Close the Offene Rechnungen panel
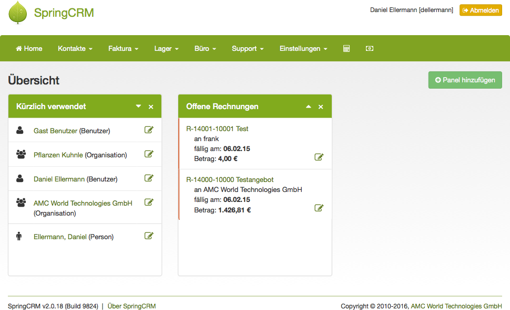510x310 pixels. click(x=321, y=107)
